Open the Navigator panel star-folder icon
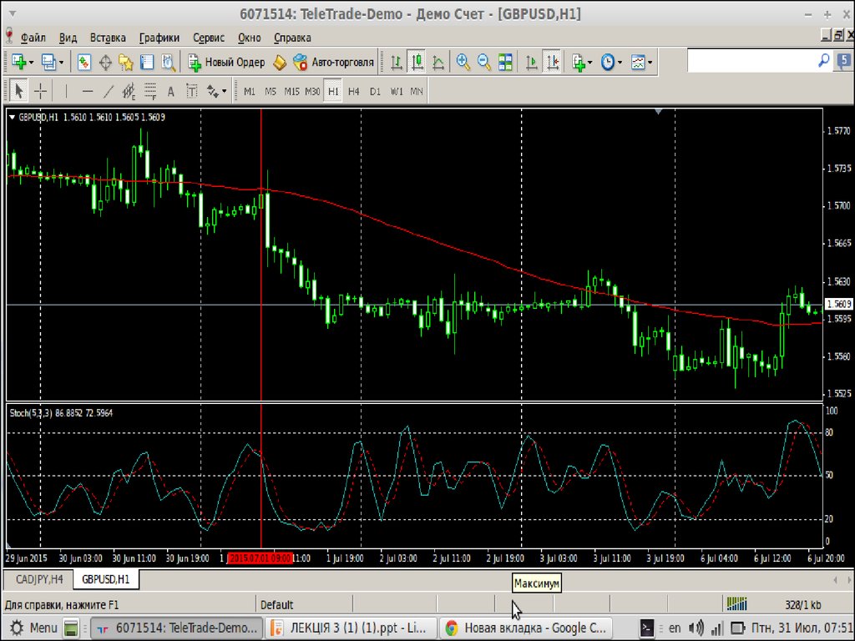855x641 pixels. tap(126, 62)
